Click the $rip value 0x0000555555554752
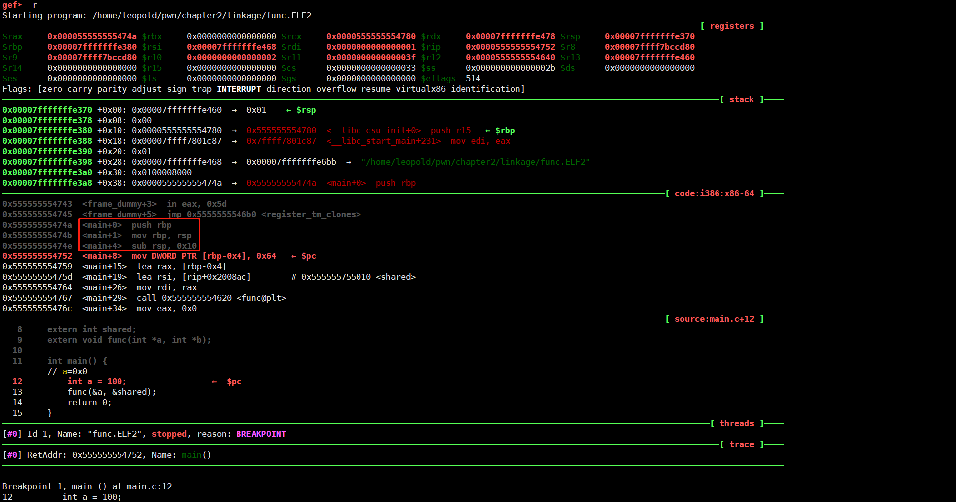The image size is (956, 502). (510, 47)
